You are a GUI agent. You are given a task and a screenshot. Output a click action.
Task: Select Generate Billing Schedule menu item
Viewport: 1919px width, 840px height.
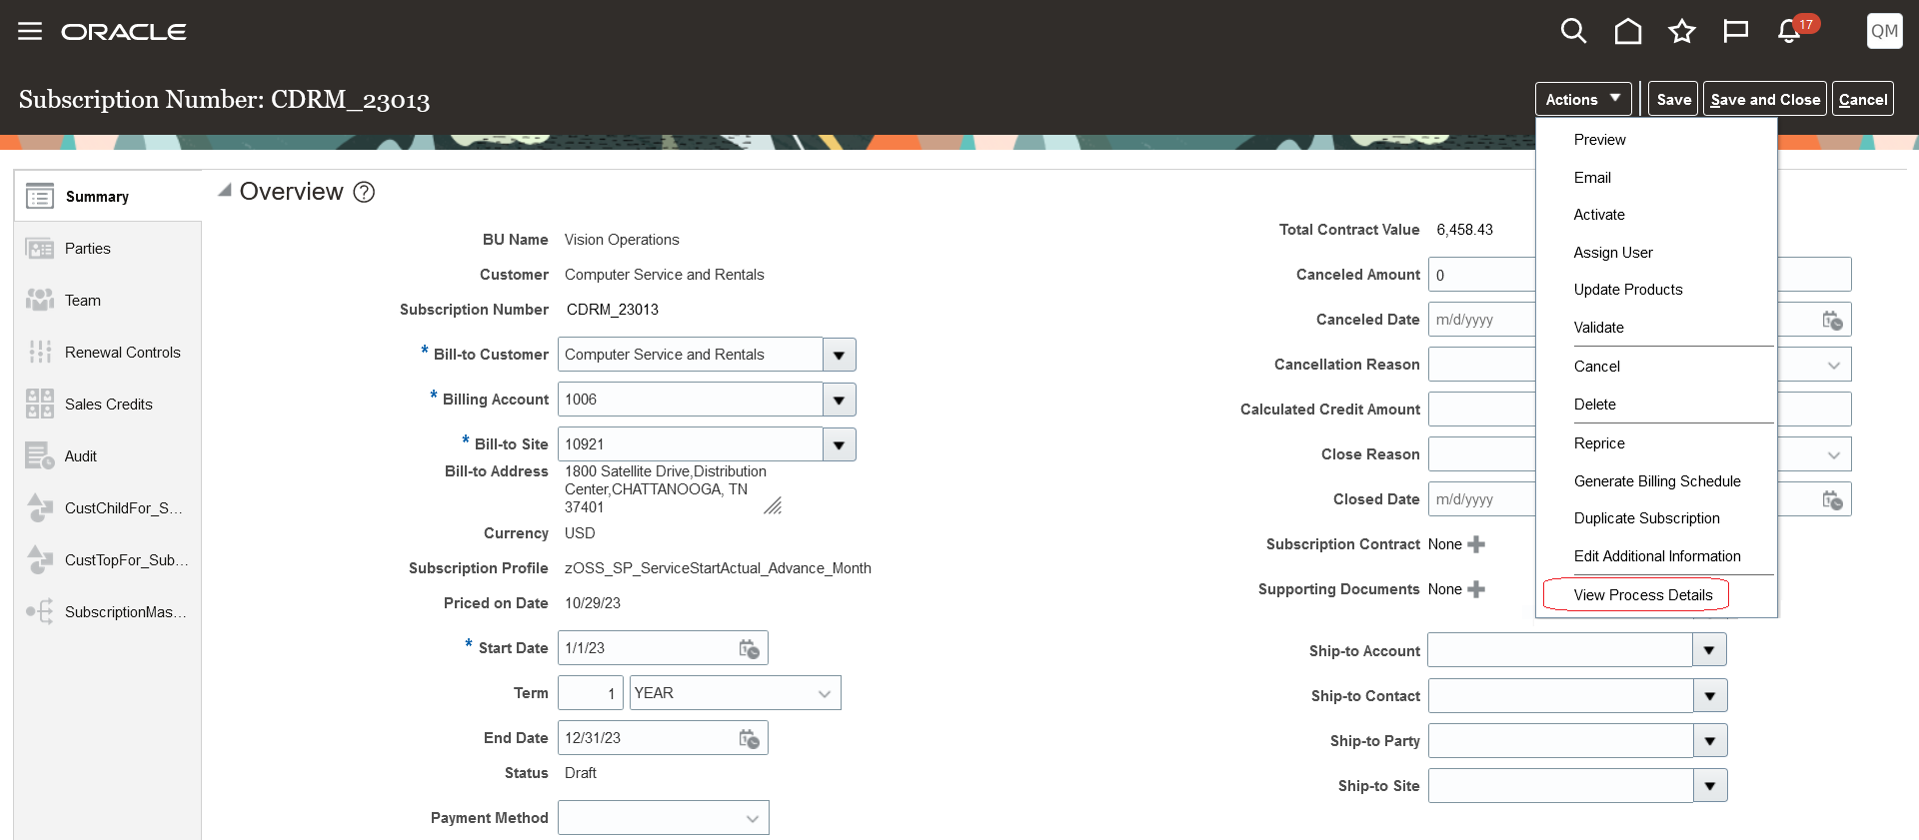point(1656,481)
